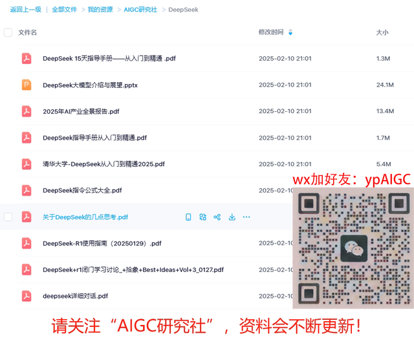Open file DeepSeek指导手册从入门到精通.pdf
Viewport: 414px width, 347px height.
point(95,138)
